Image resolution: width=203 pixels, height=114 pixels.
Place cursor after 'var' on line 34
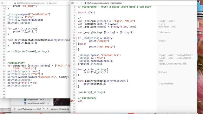click(82, 101)
